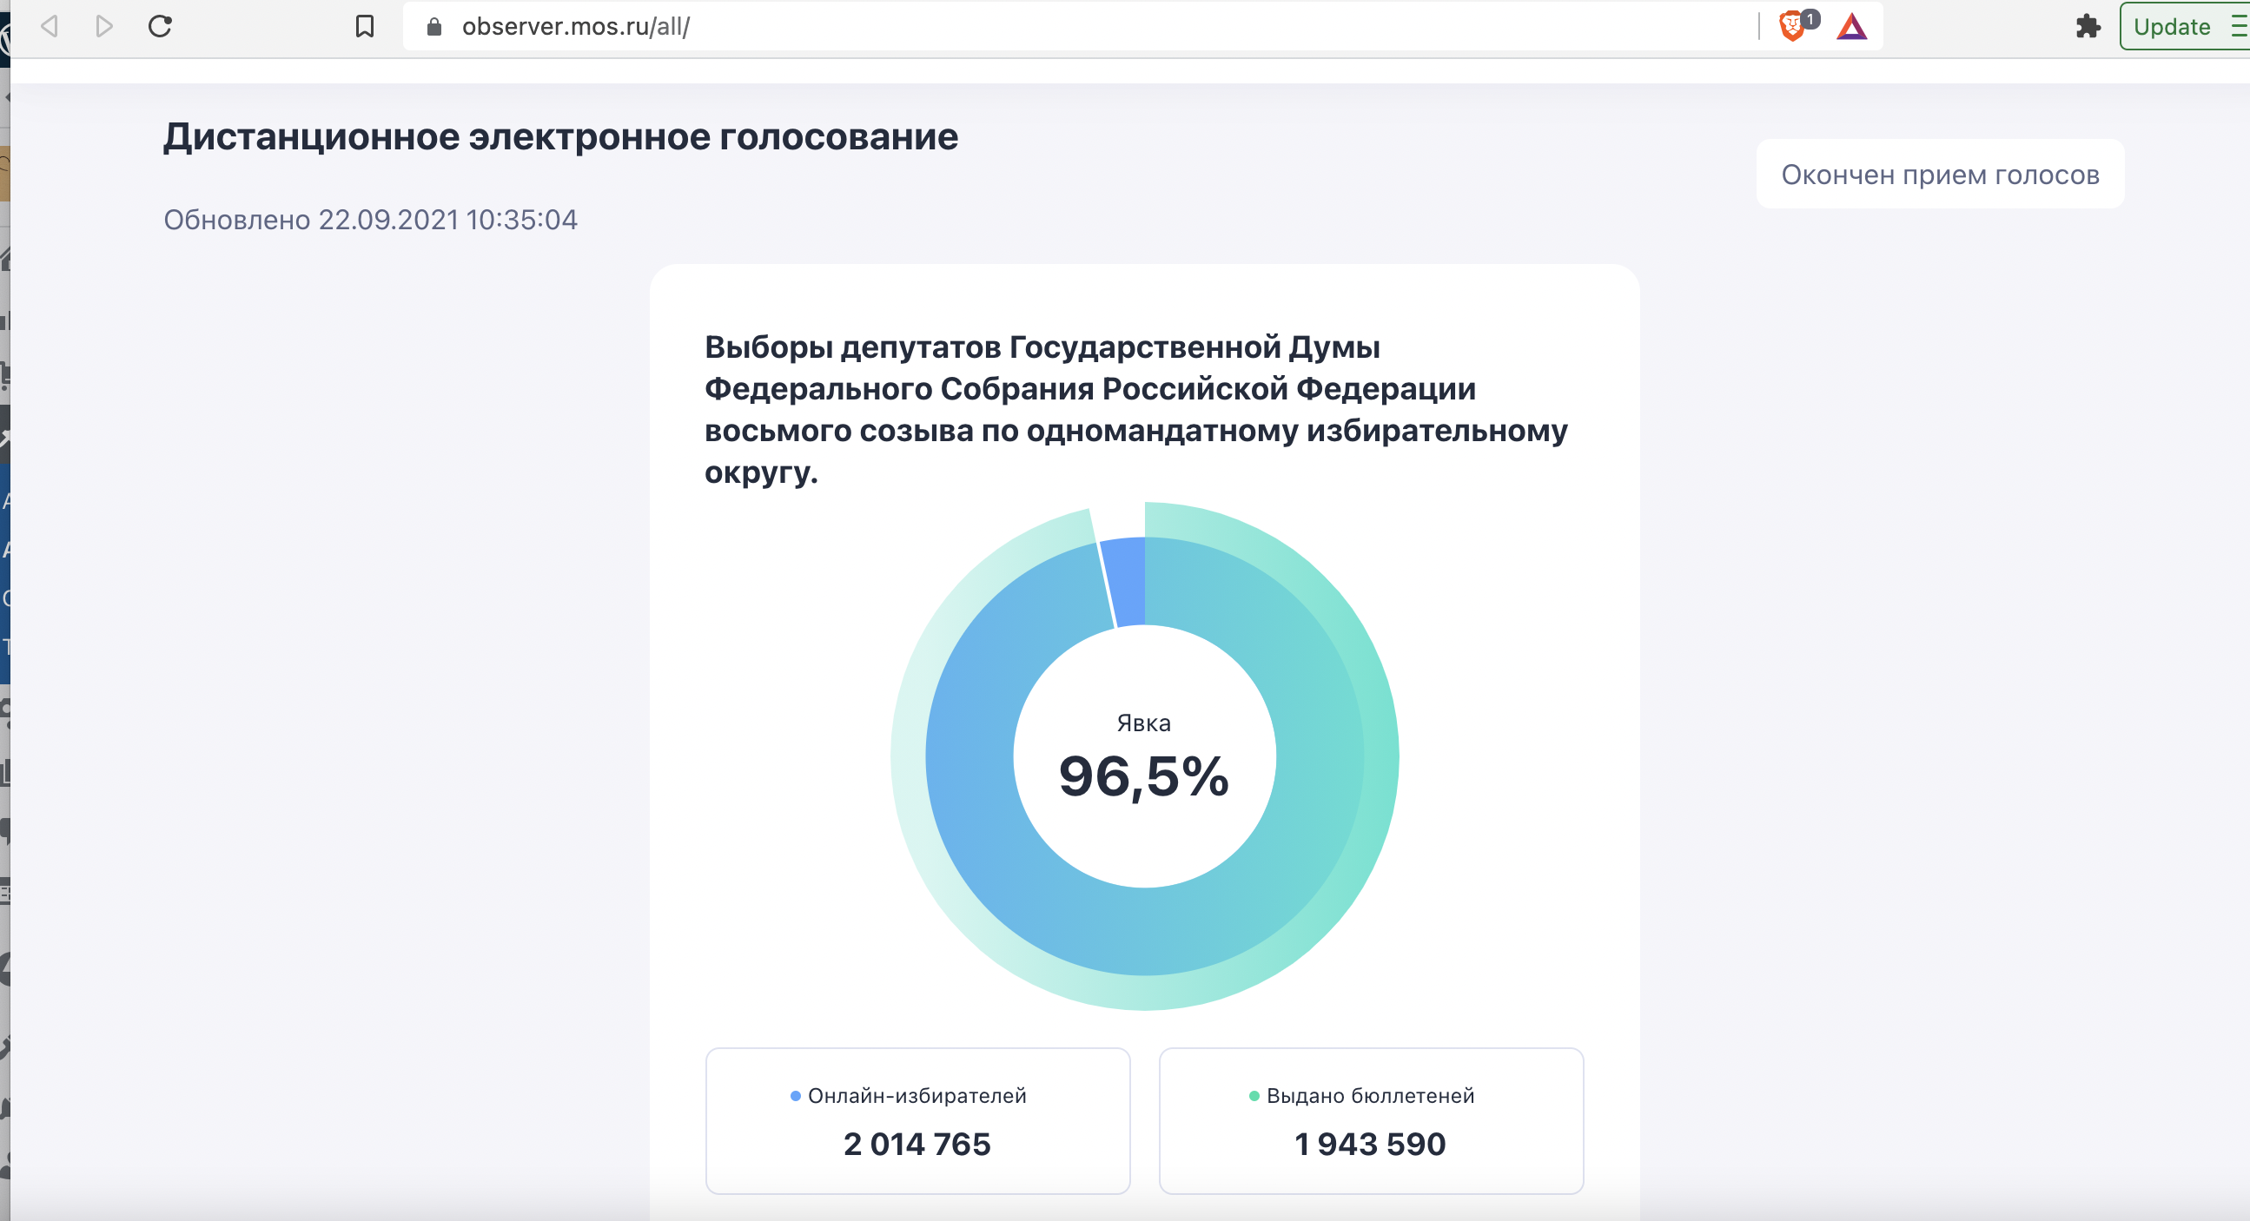Click the blue legend dot for Онлайн-избирателей
This screenshot has width=2250, height=1221.
(x=795, y=1096)
